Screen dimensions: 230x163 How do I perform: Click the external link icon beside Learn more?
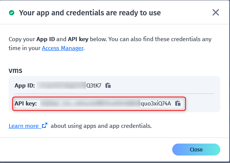click(45, 126)
